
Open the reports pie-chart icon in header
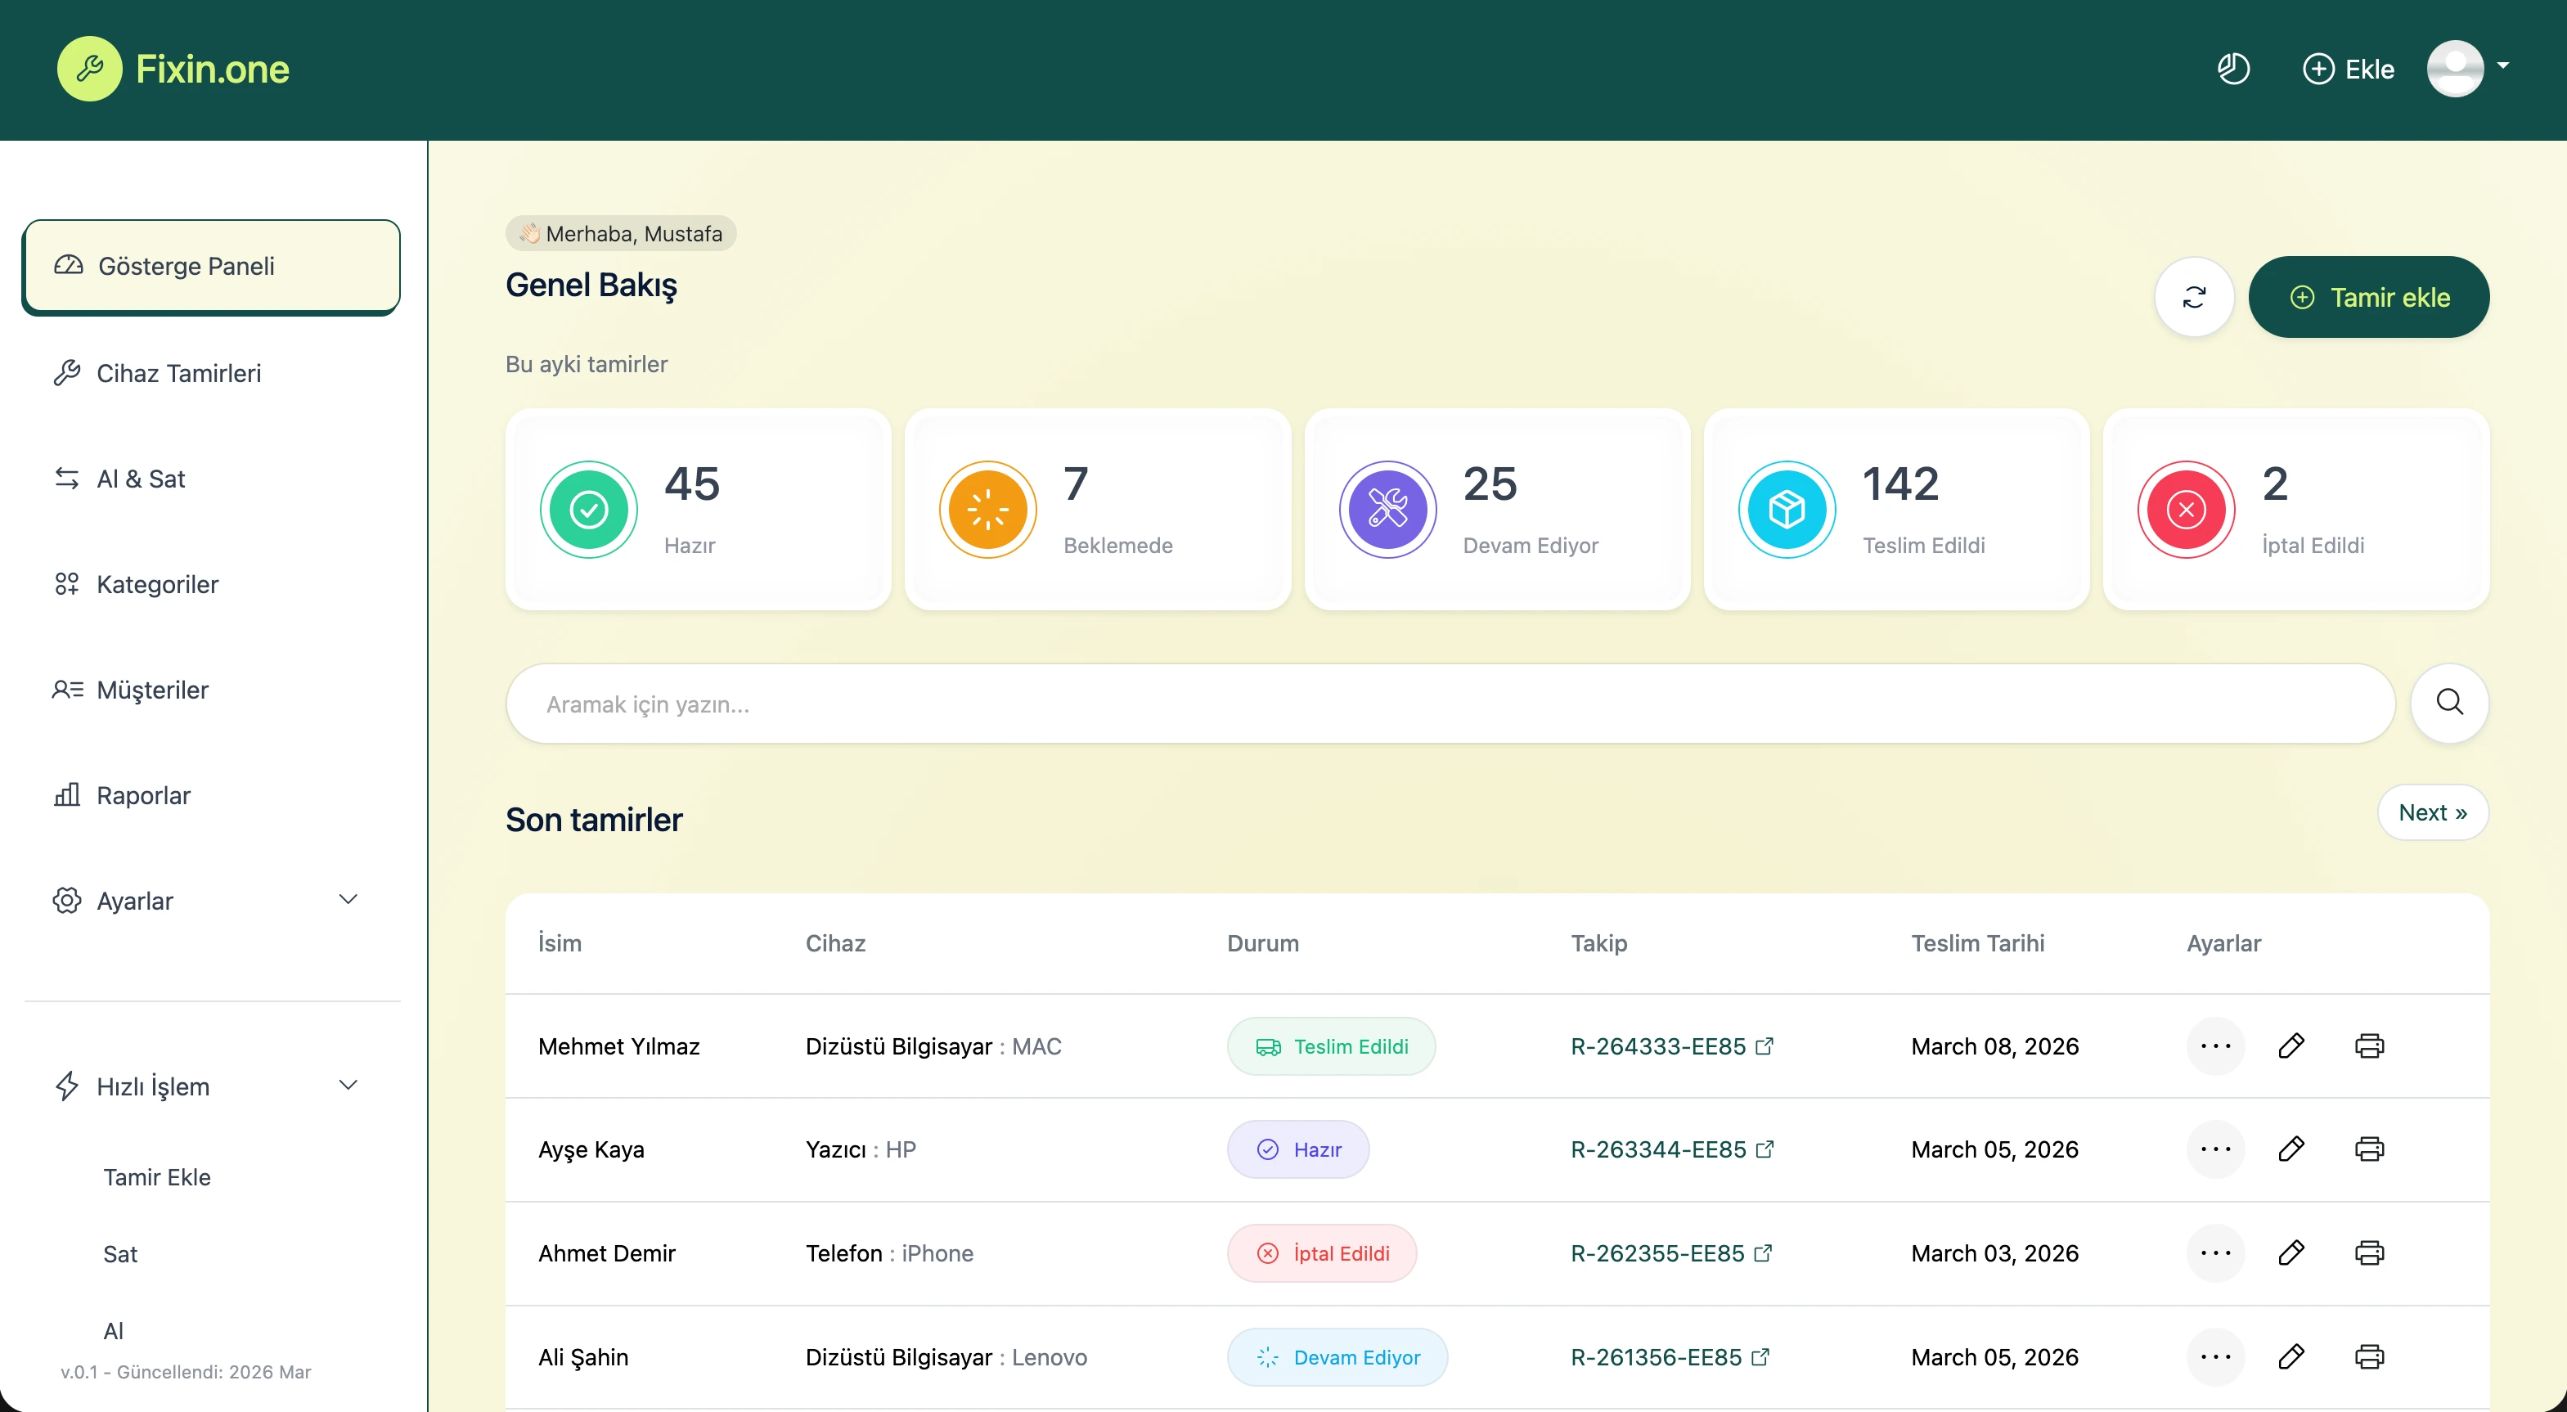point(2232,69)
